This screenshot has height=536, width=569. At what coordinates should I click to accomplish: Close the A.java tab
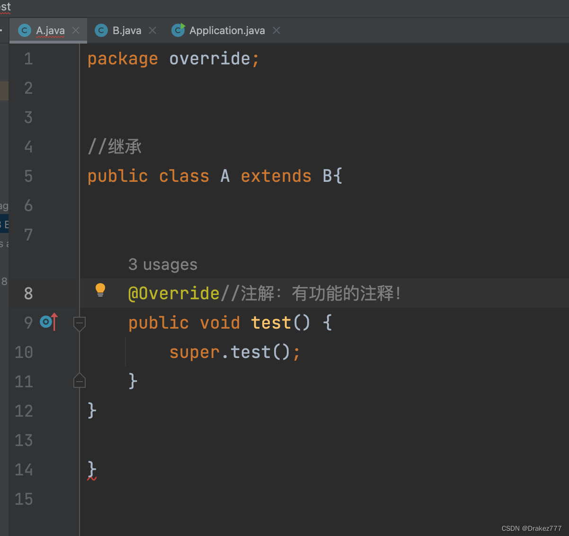[76, 30]
